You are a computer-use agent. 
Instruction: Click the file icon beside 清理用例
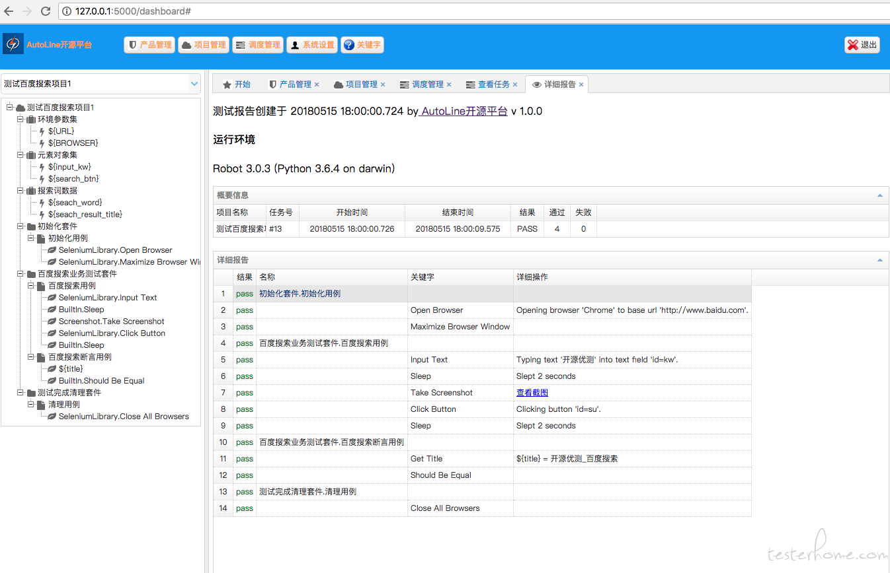point(41,405)
